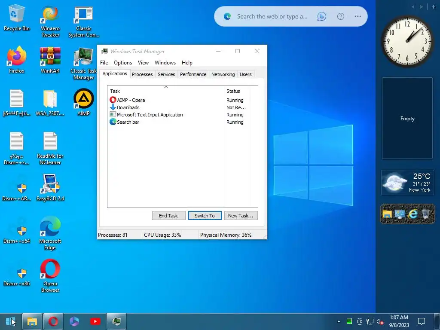Open the Recycle Bin desktop icon
Viewport: 440px width, 330px height.
17,17
